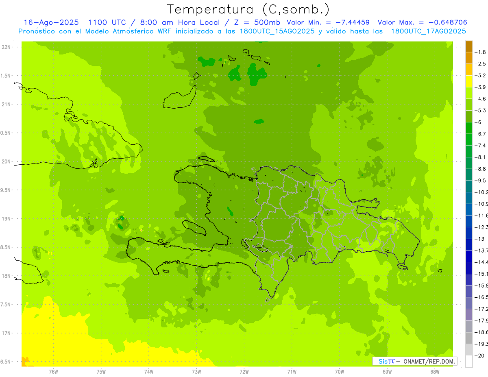Click the '73W' longitude label
Viewport: 488px width, 377px height.
click(196, 372)
